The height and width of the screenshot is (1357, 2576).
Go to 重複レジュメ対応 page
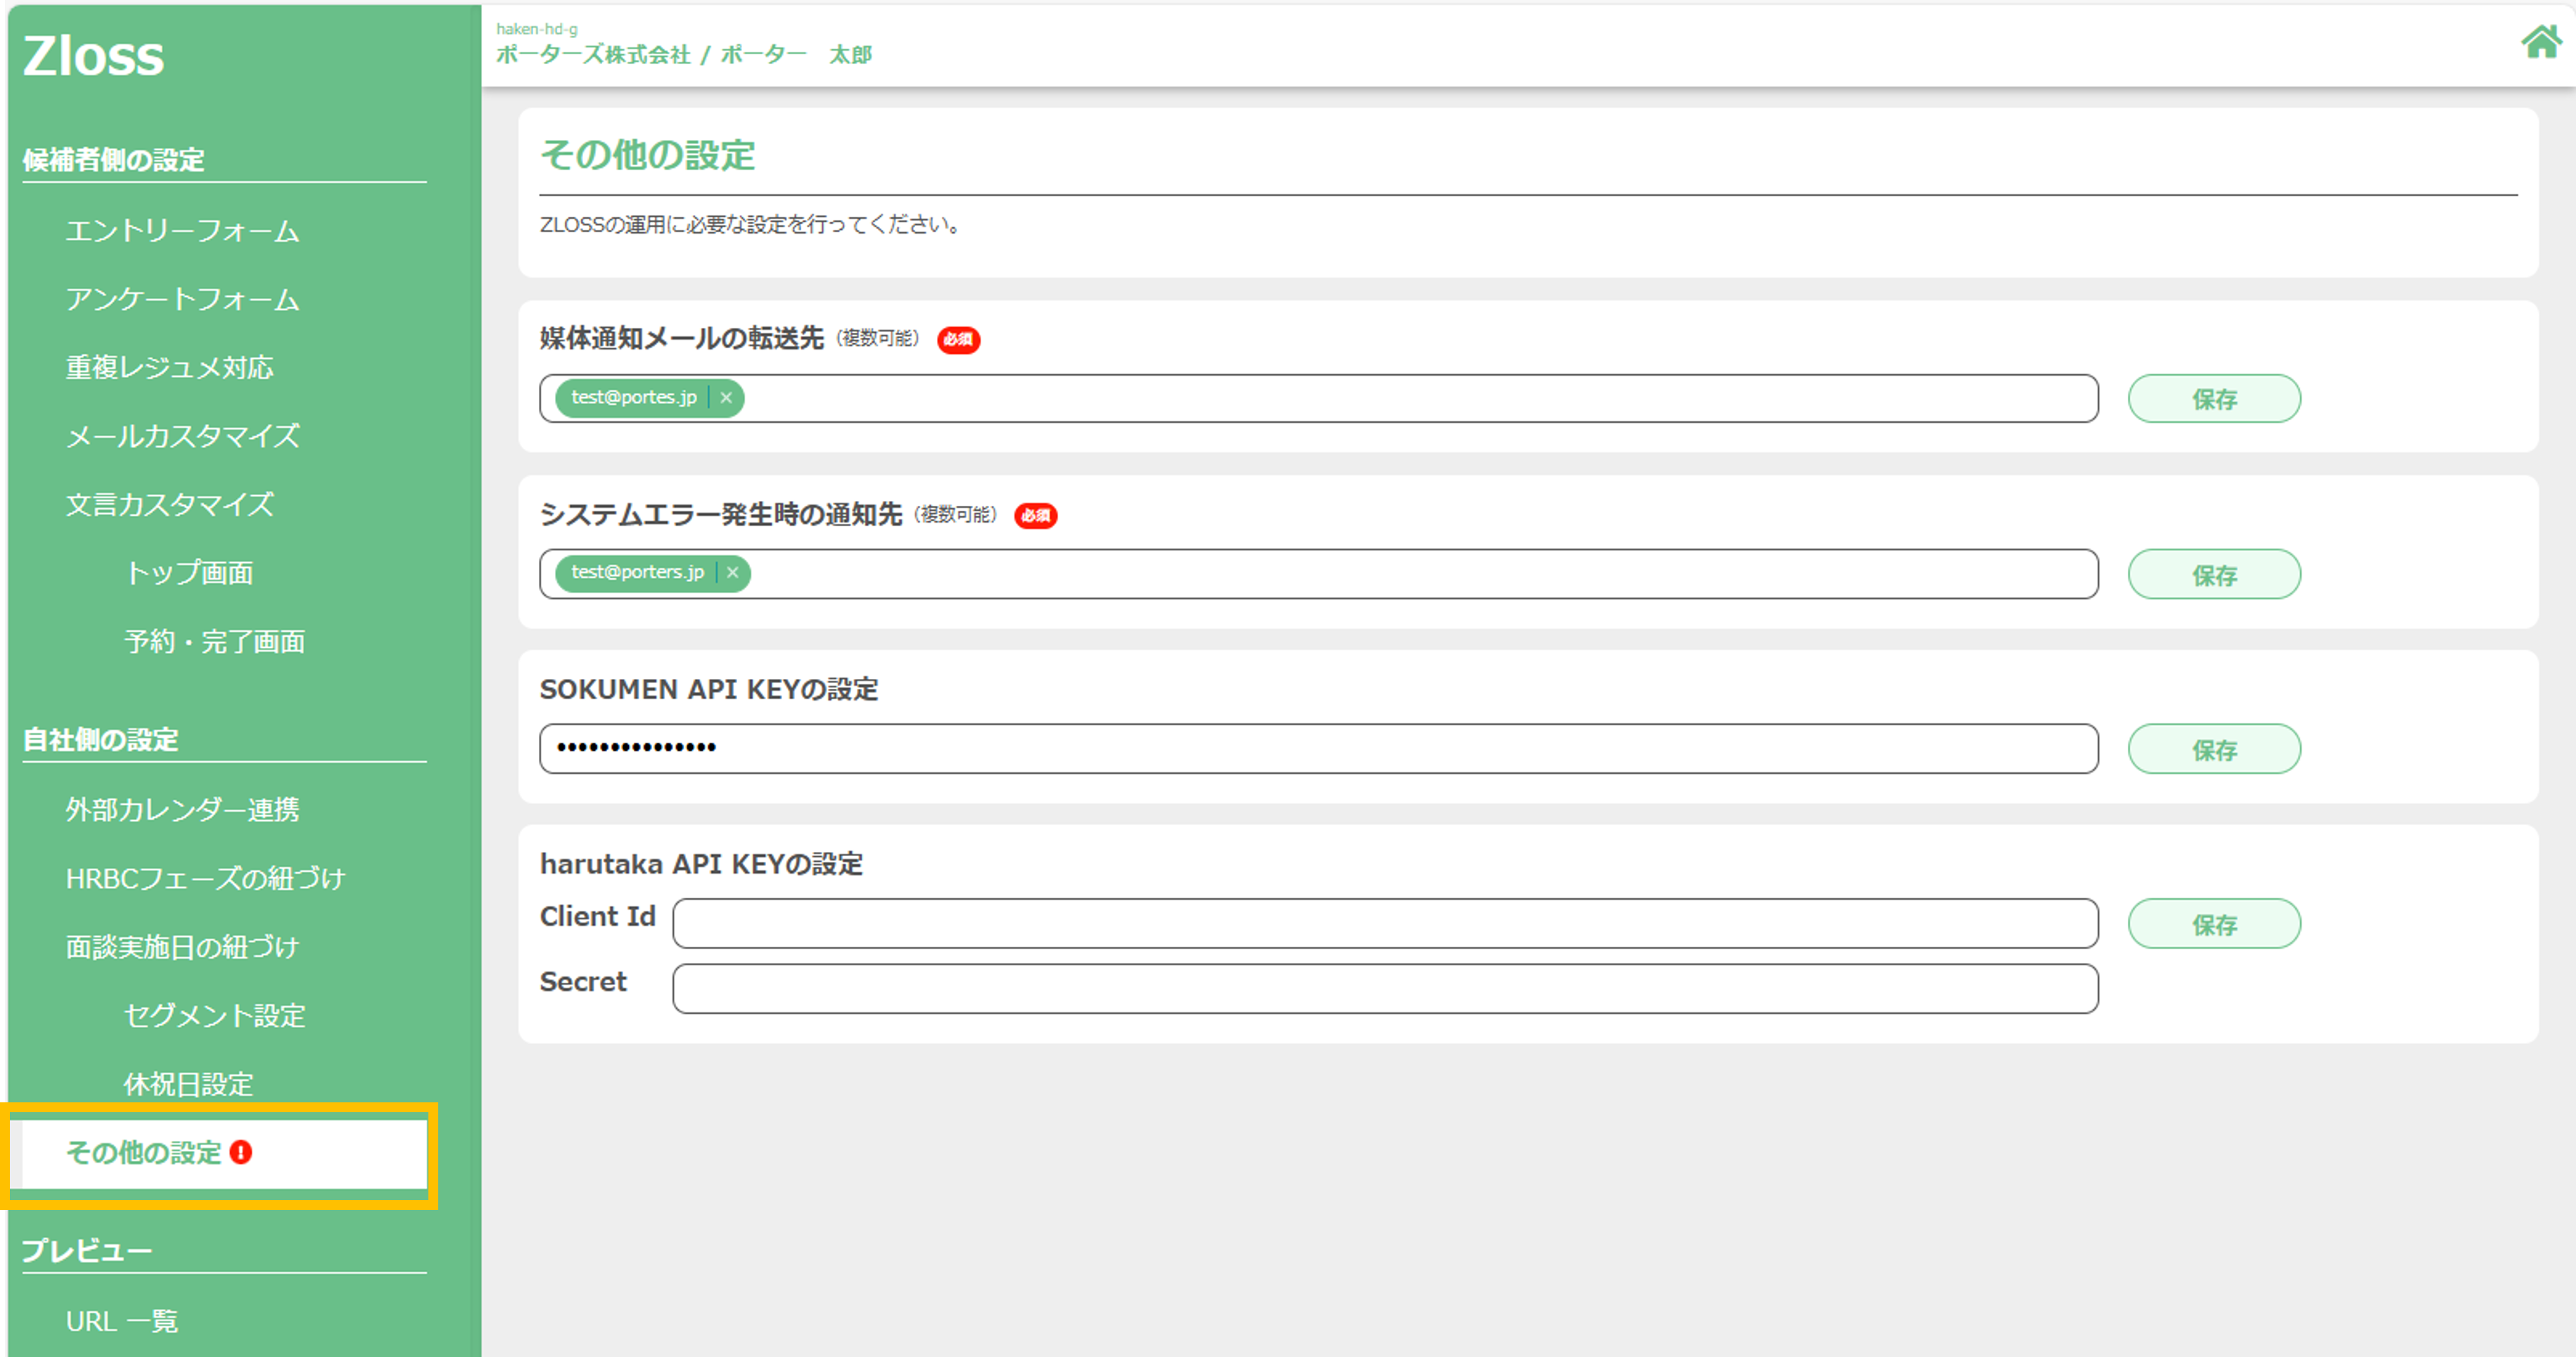[x=169, y=368]
